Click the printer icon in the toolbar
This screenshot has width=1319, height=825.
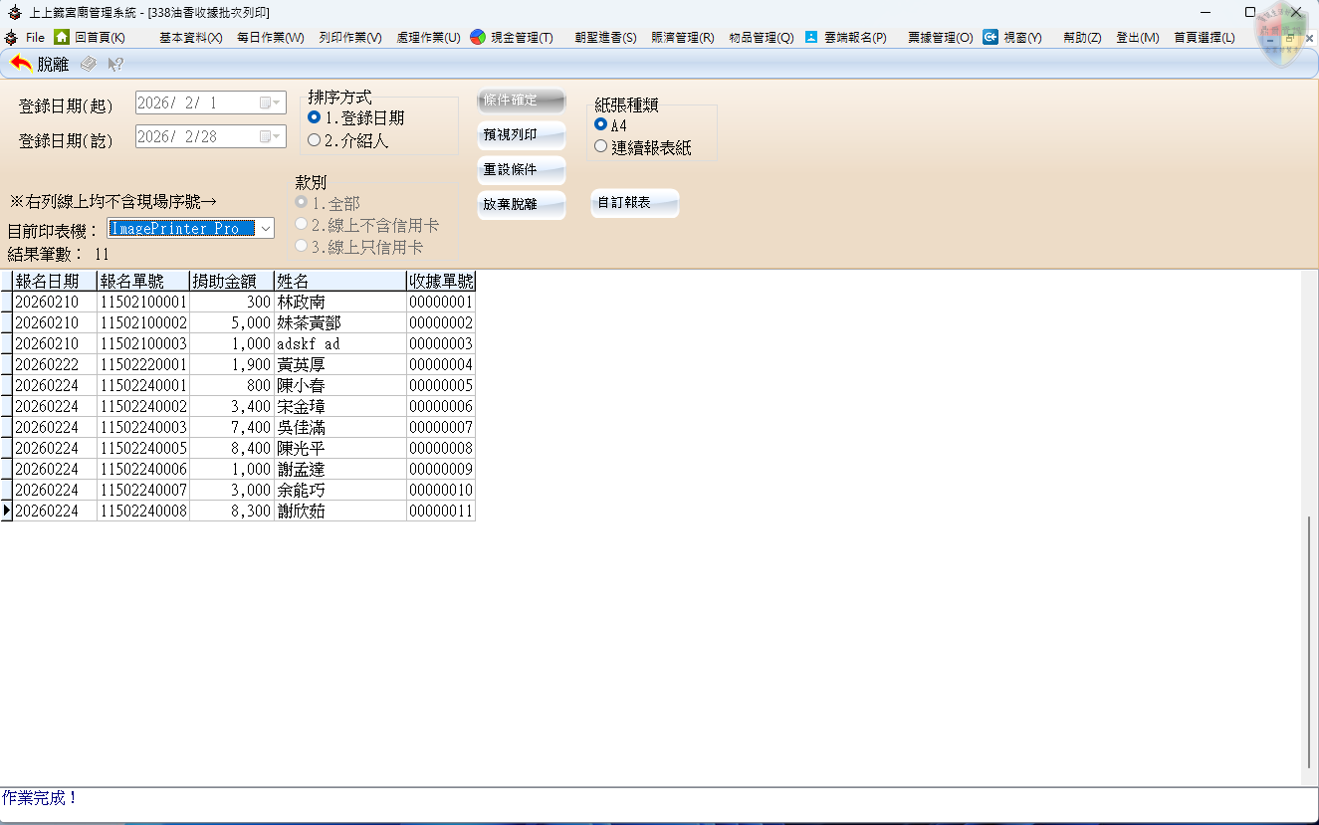(x=89, y=64)
